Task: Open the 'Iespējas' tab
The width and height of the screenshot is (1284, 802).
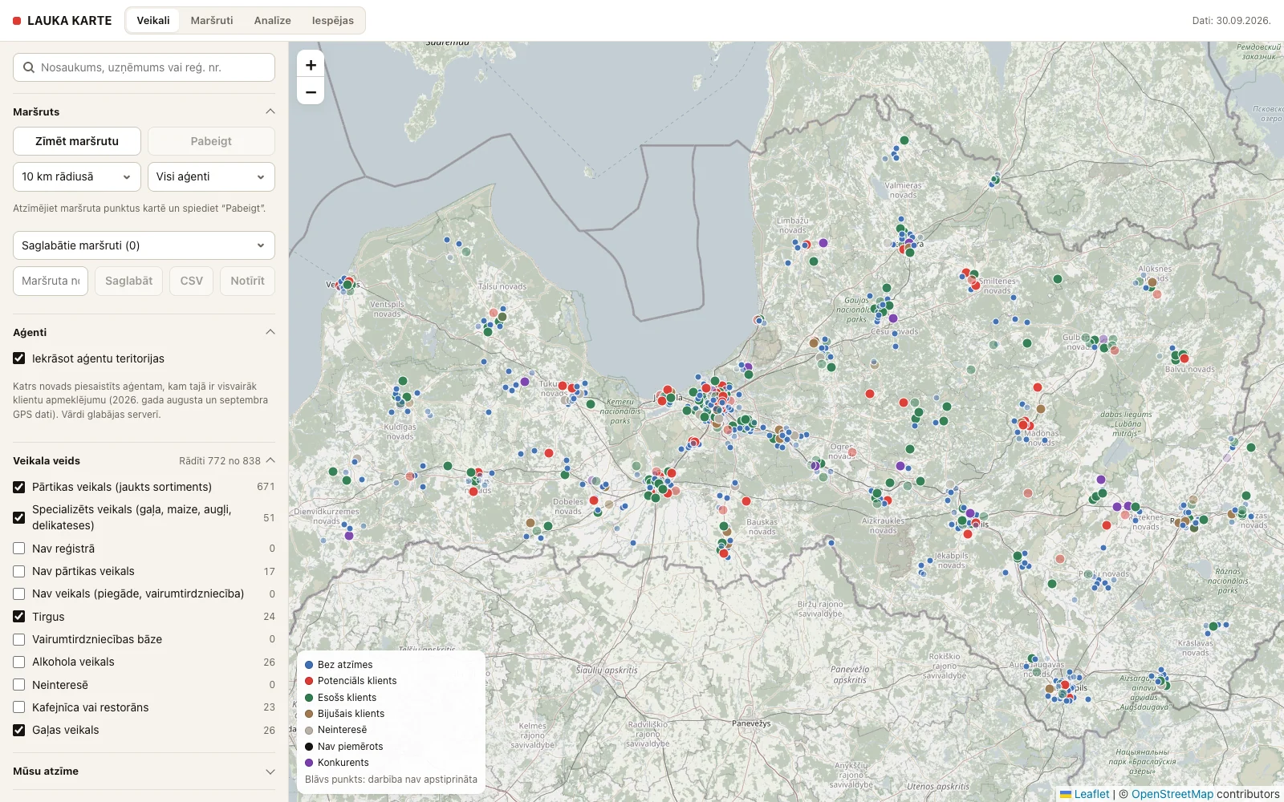Action: coord(333,21)
